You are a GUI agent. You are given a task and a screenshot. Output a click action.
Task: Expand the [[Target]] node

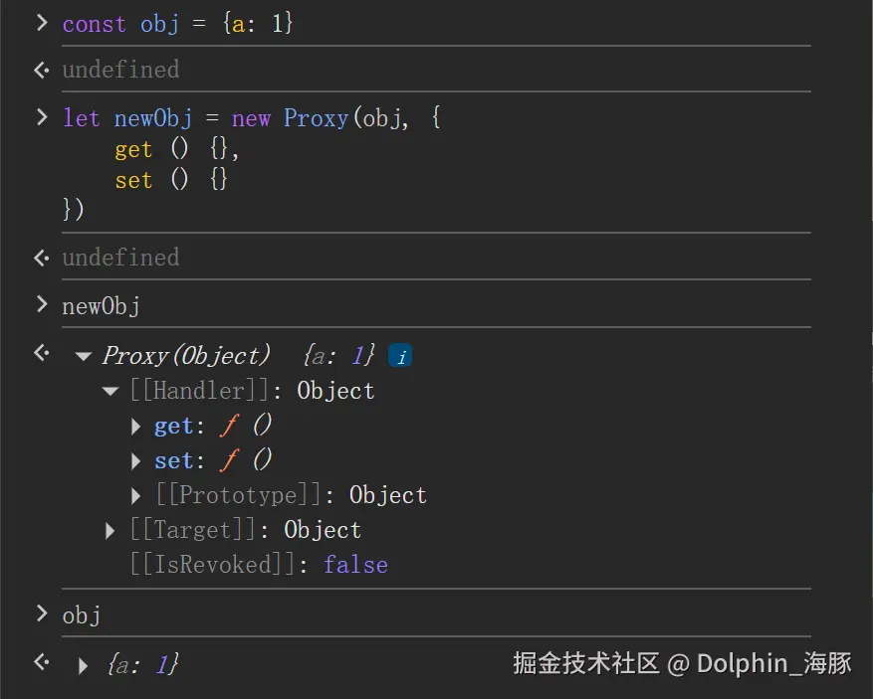(110, 531)
